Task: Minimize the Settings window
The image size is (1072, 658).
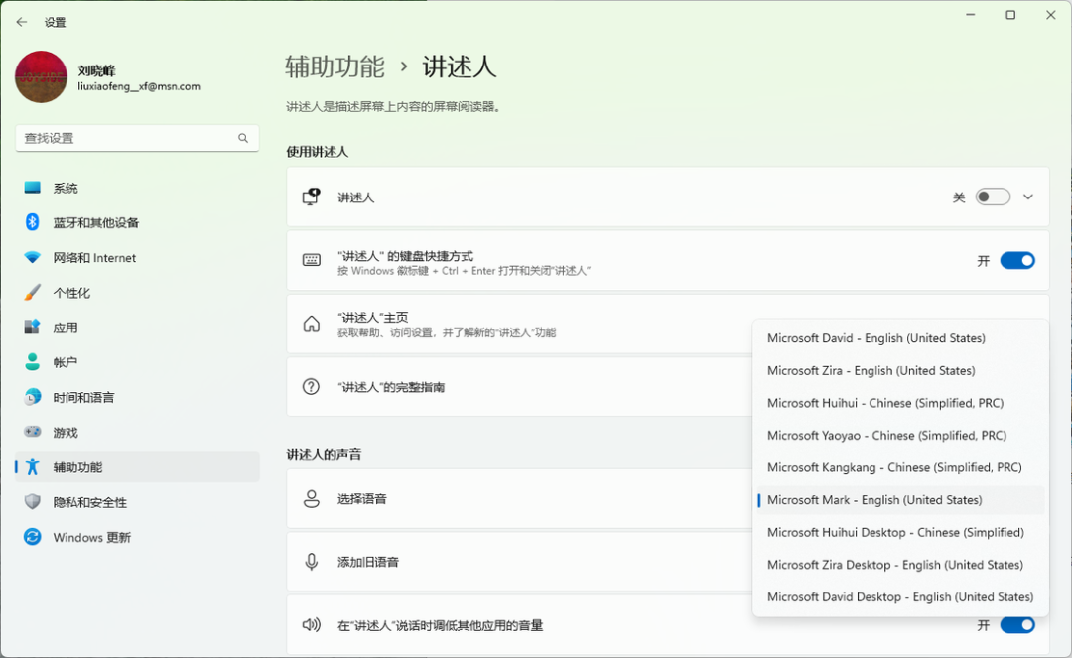Action: pos(970,15)
